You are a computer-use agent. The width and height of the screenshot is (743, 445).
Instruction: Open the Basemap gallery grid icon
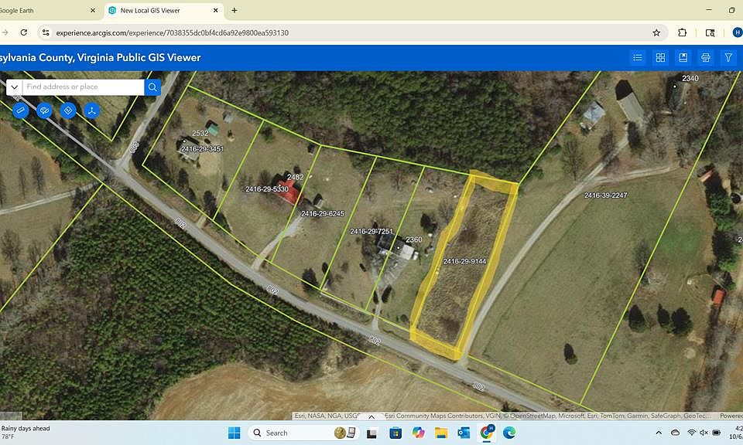coord(660,58)
